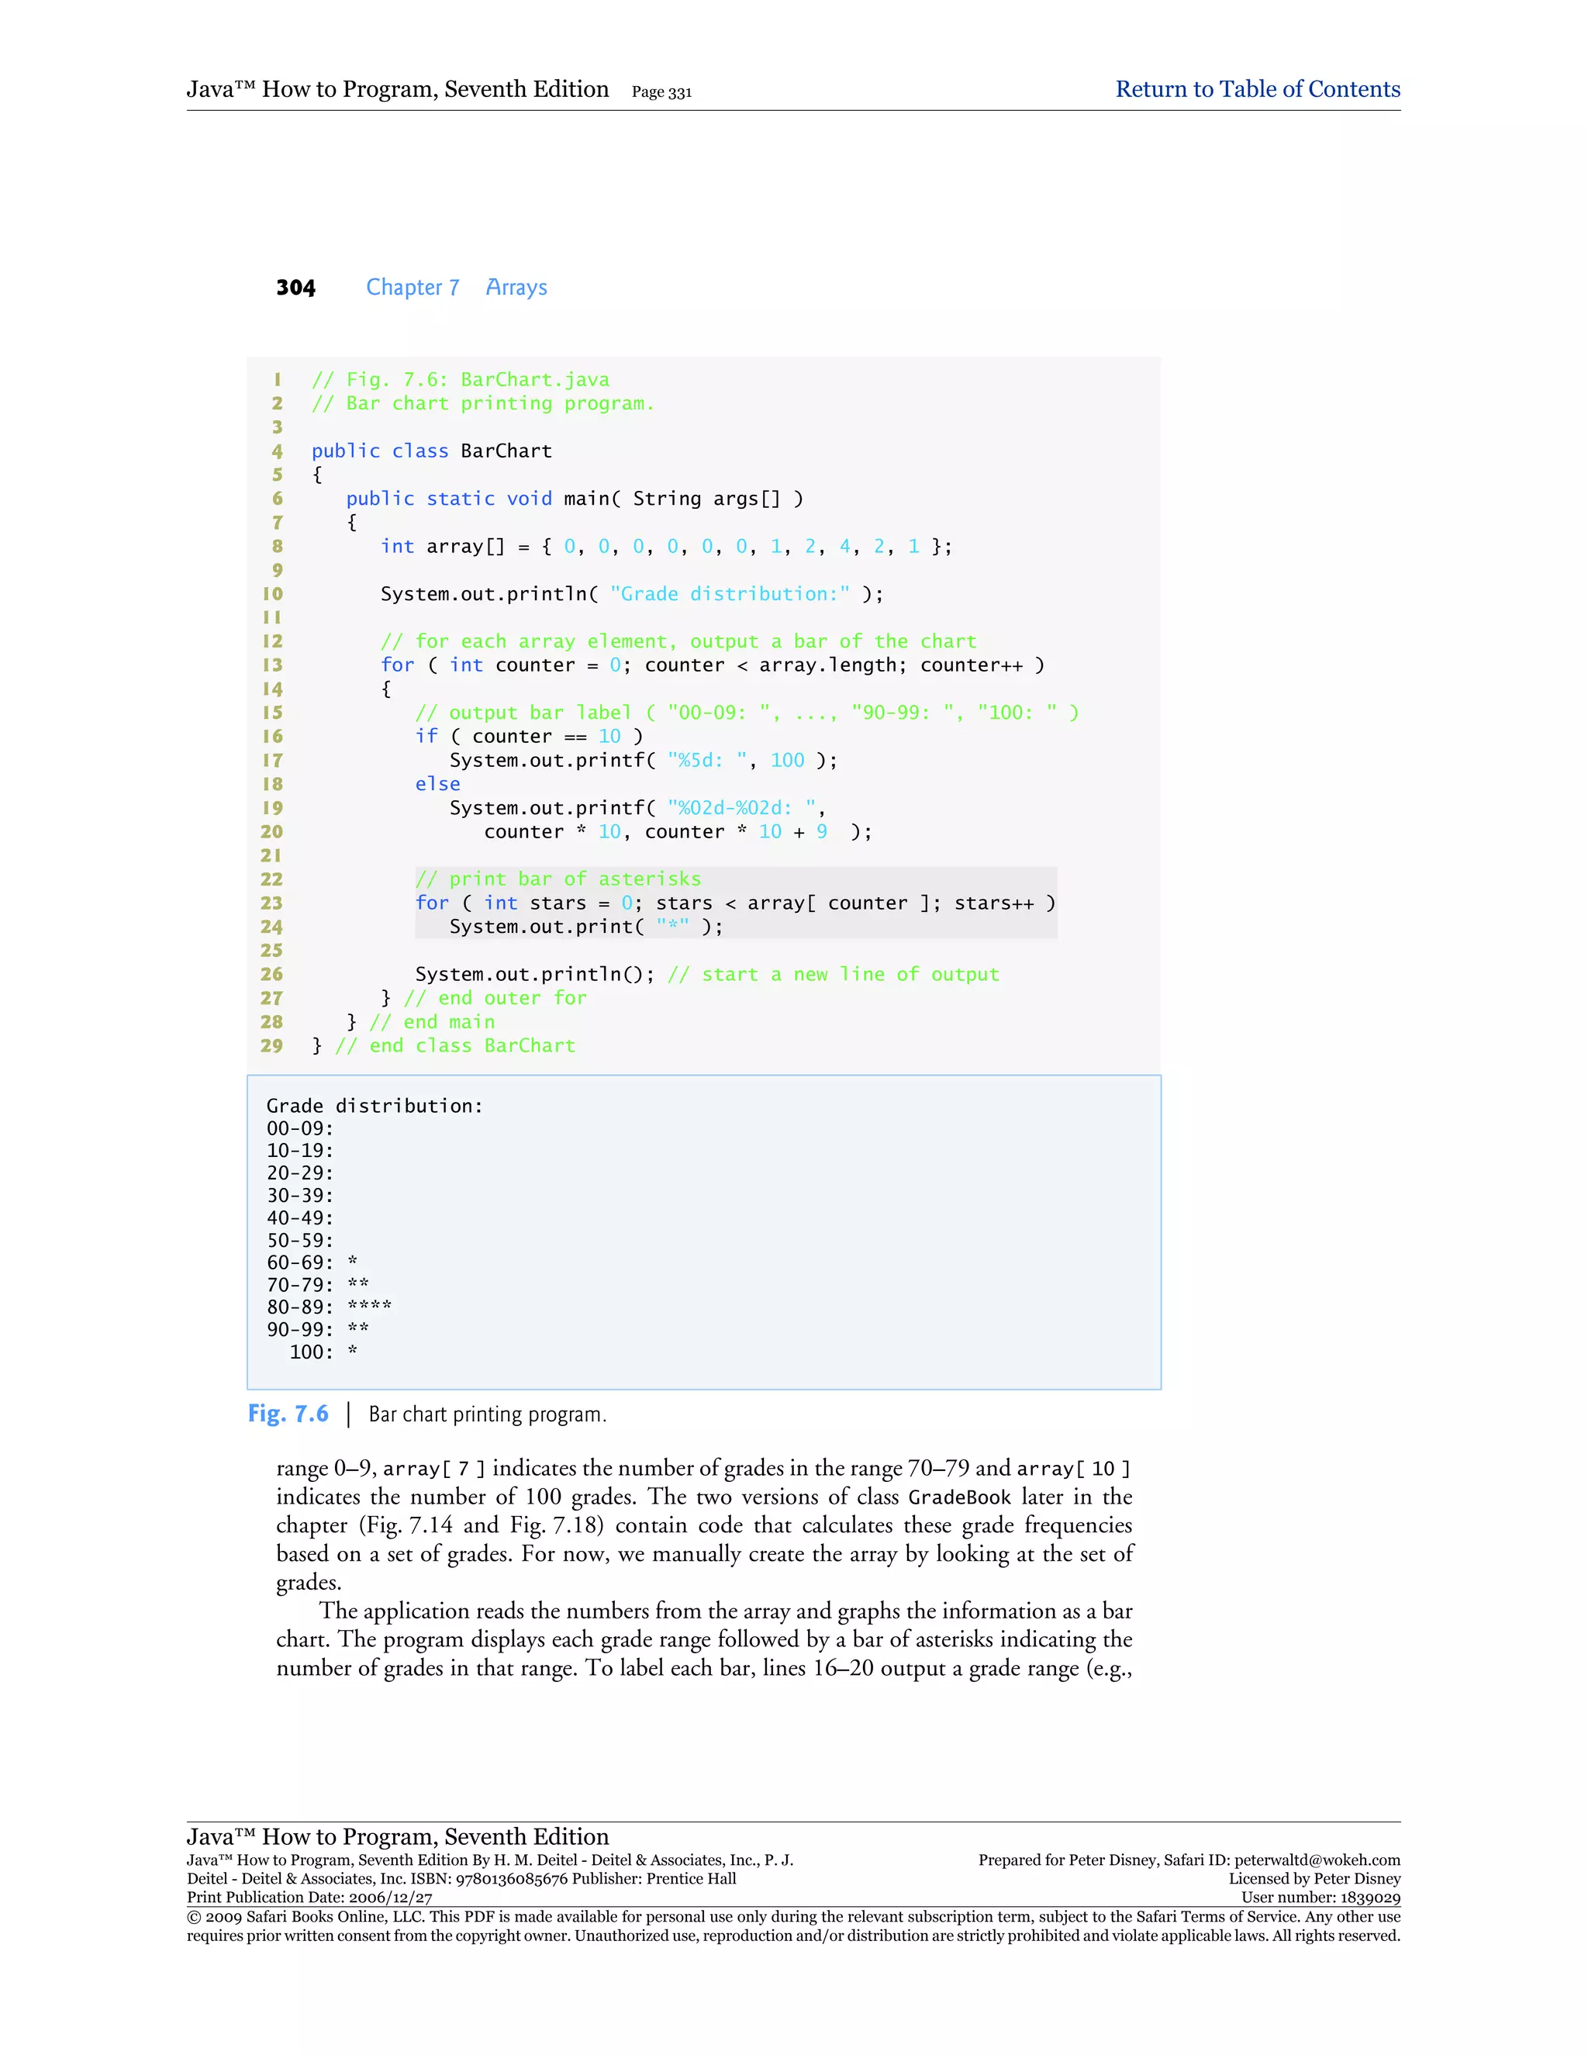This screenshot has height=2055, width=1588.
Task: Click the "Grade distribution:" string on line 10
Action: coord(729,594)
